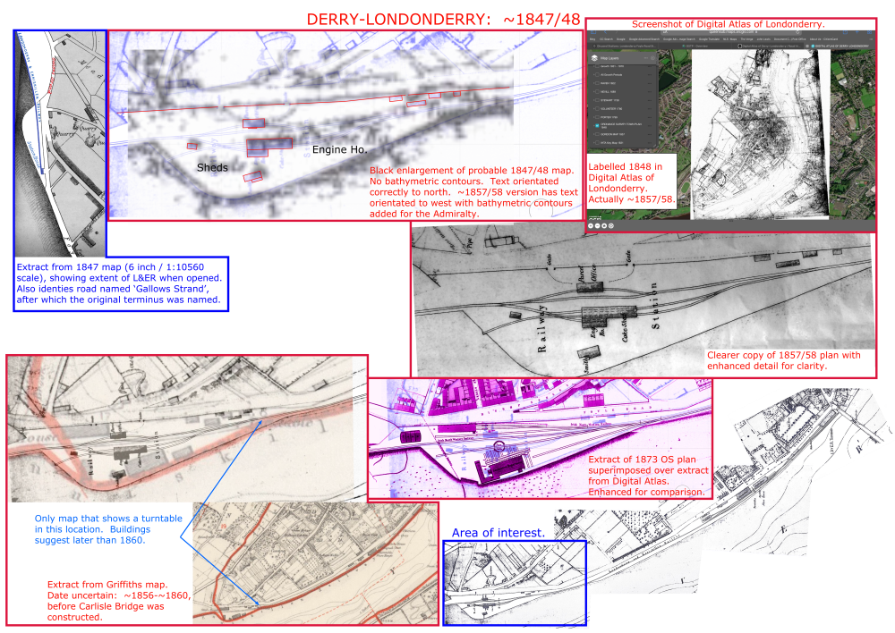The width and height of the screenshot is (895, 633).
Task: Open the NLS Maps bookmark link
Action: pos(728,38)
